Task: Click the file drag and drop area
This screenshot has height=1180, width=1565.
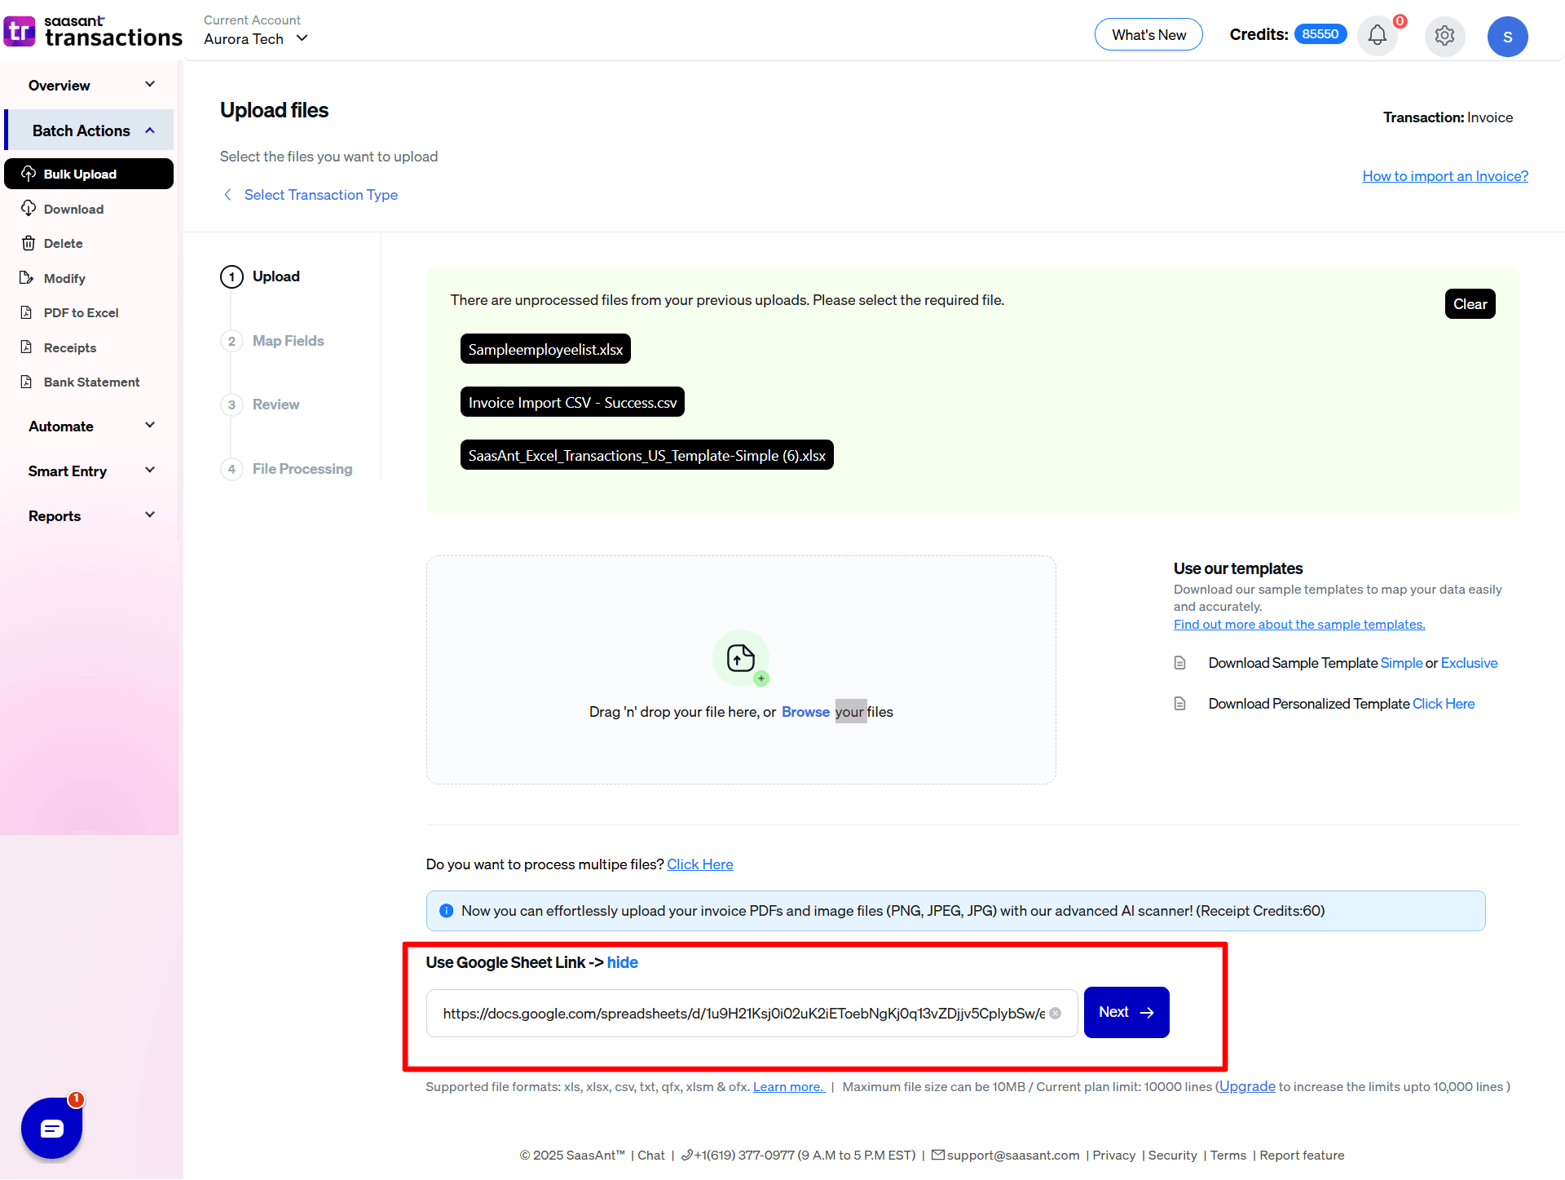Action: tap(741, 670)
